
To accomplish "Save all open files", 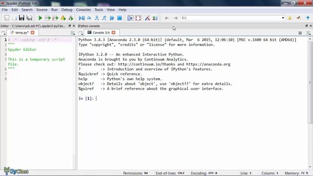I will coord(29,18).
